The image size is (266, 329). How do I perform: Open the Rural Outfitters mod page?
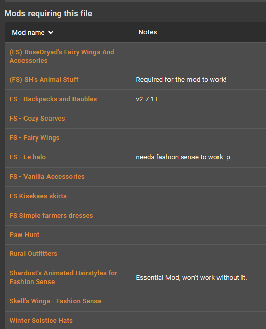pyautogui.click(x=33, y=254)
